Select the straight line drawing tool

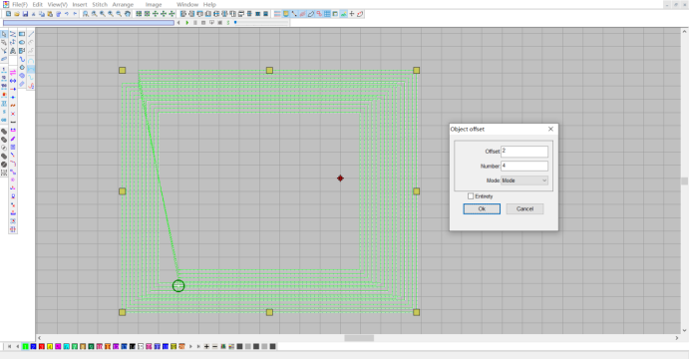31,34
